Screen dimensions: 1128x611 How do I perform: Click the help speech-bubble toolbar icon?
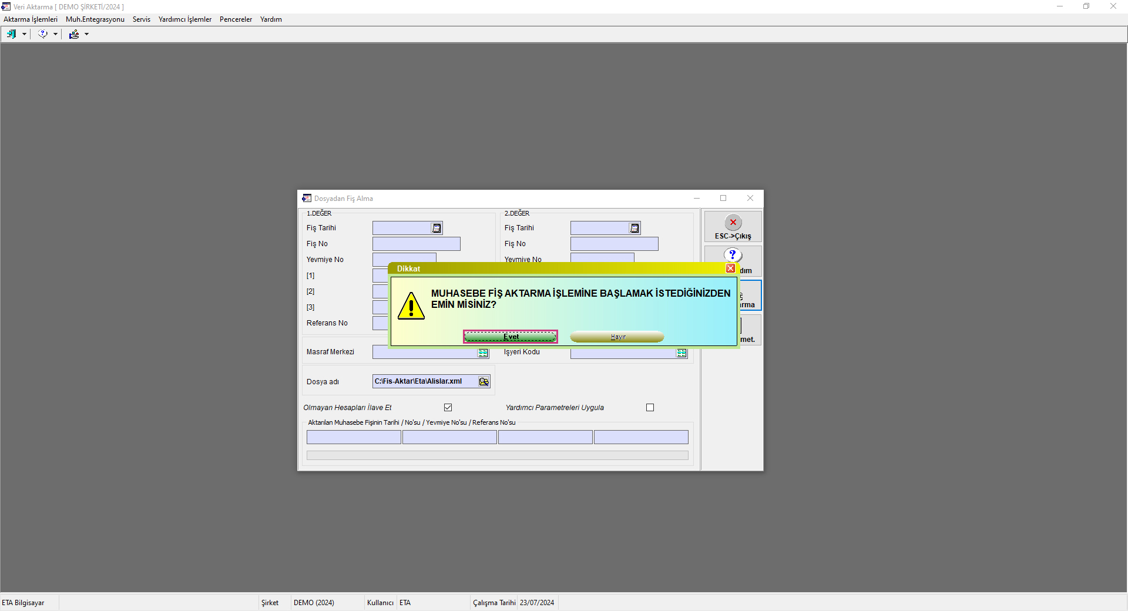pos(42,34)
